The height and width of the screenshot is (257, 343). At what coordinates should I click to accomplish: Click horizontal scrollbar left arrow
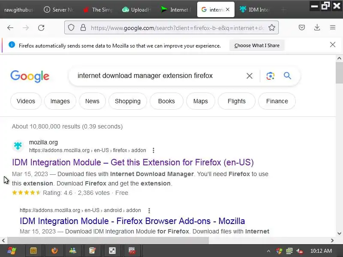click(x=3, y=240)
